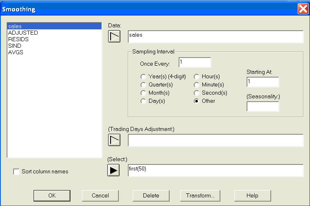Viewport: 310px width, 206px height.
Task: Select sales in the column list
Action: tap(54, 26)
